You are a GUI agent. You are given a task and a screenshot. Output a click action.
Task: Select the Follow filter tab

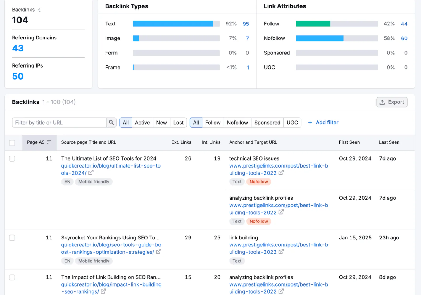213,123
